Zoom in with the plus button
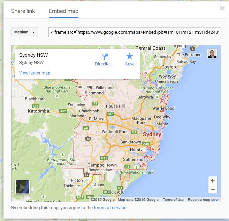 click(212, 181)
